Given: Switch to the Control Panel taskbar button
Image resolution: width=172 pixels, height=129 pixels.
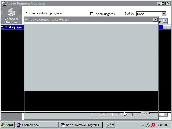Looking at the screenshot, I should click(x=37, y=125).
